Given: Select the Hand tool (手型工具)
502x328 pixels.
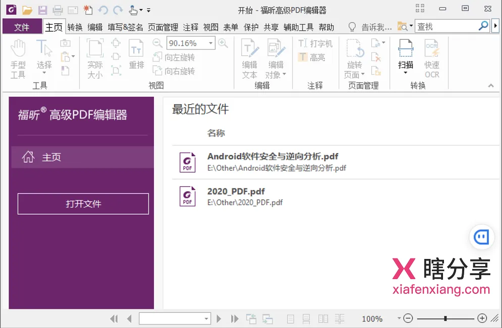Looking at the screenshot, I should [x=18, y=59].
